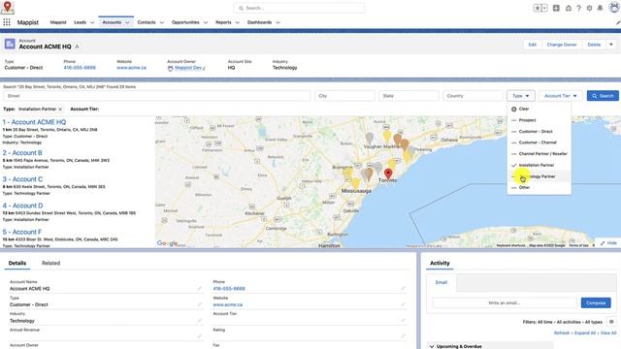Open Account C result link
The image size is (621, 349).
[22, 179]
